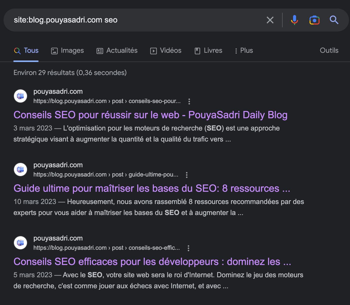
Task: Switch to the Livres tab
Action: pyautogui.click(x=208, y=51)
